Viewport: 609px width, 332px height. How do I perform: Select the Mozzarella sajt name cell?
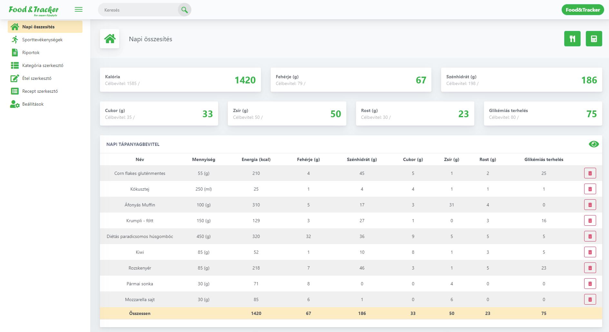140,299
